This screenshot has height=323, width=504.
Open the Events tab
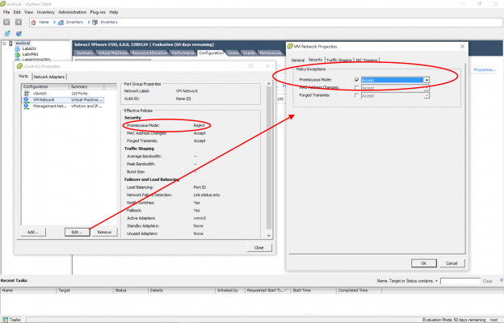click(249, 53)
